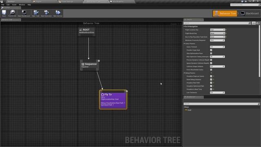Select the Behavior Tree graph tab
The image size is (261, 147).
coord(11,20)
